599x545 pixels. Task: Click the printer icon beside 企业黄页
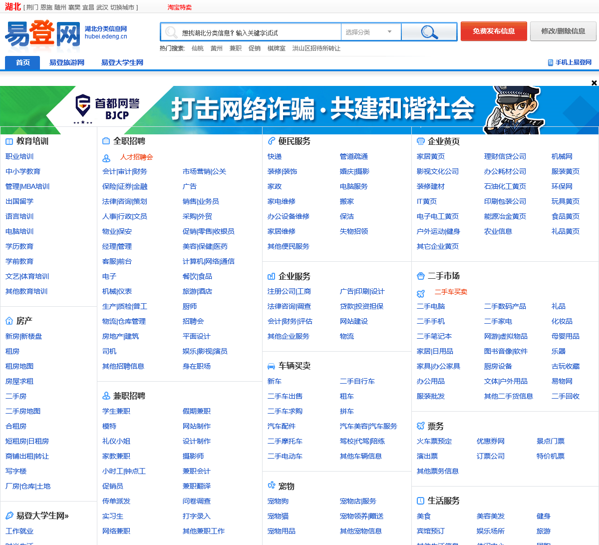(x=420, y=141)
